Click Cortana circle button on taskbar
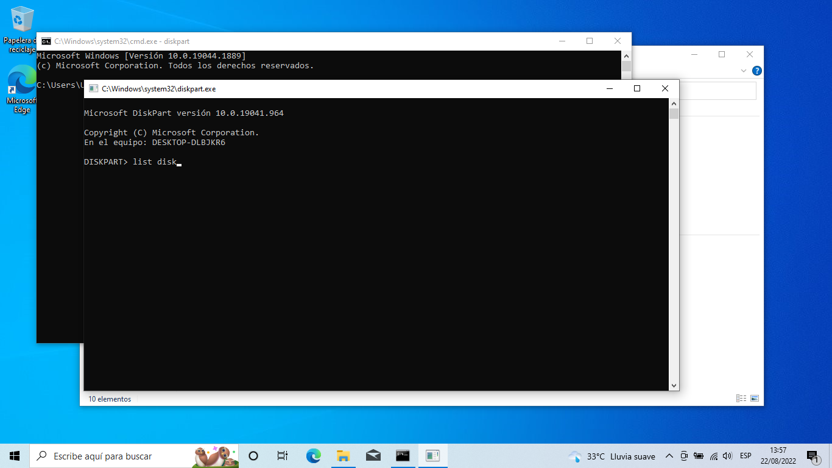Viewport: 832px width, 468px height. coord(253,456)
